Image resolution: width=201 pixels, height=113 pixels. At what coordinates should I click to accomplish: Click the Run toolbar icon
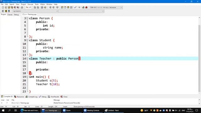(65, 8)
